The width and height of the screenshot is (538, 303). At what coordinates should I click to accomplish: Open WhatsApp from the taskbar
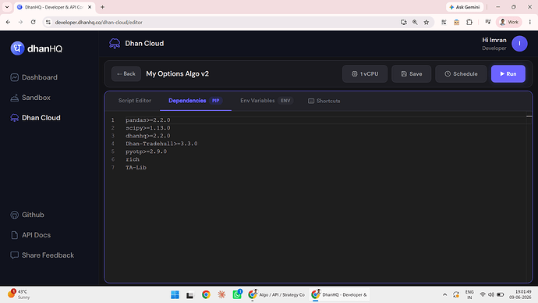(x=237, y=294)
